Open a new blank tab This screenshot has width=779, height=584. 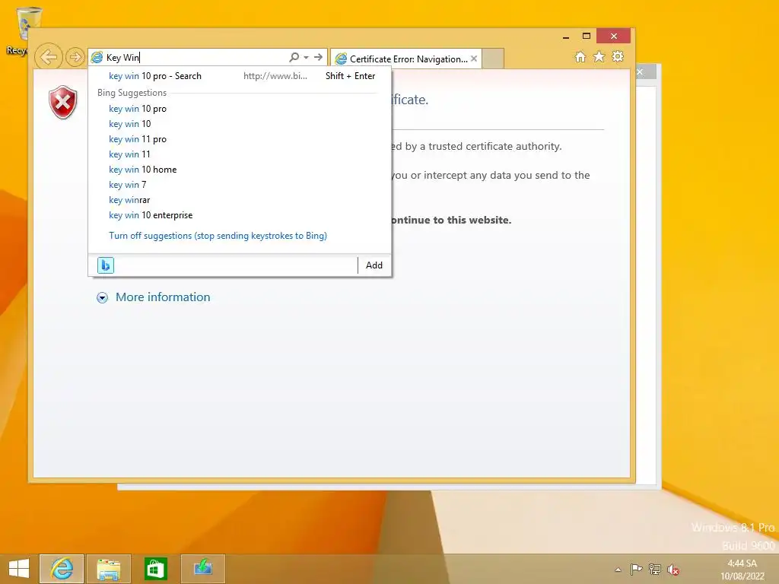coord(493,59)
